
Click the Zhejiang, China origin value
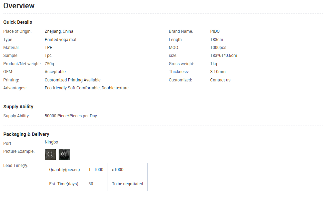click(59, 31)
